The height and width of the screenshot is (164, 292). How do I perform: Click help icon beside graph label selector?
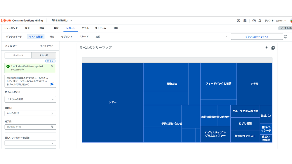[x=286, y=37]
